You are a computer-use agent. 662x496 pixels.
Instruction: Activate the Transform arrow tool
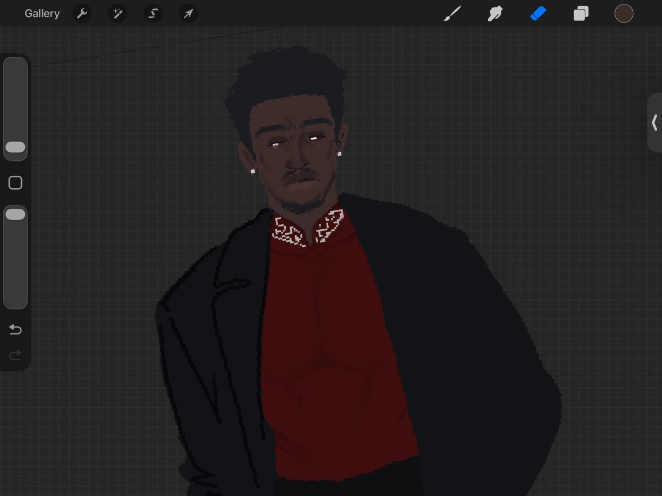[x=188, y=14]
